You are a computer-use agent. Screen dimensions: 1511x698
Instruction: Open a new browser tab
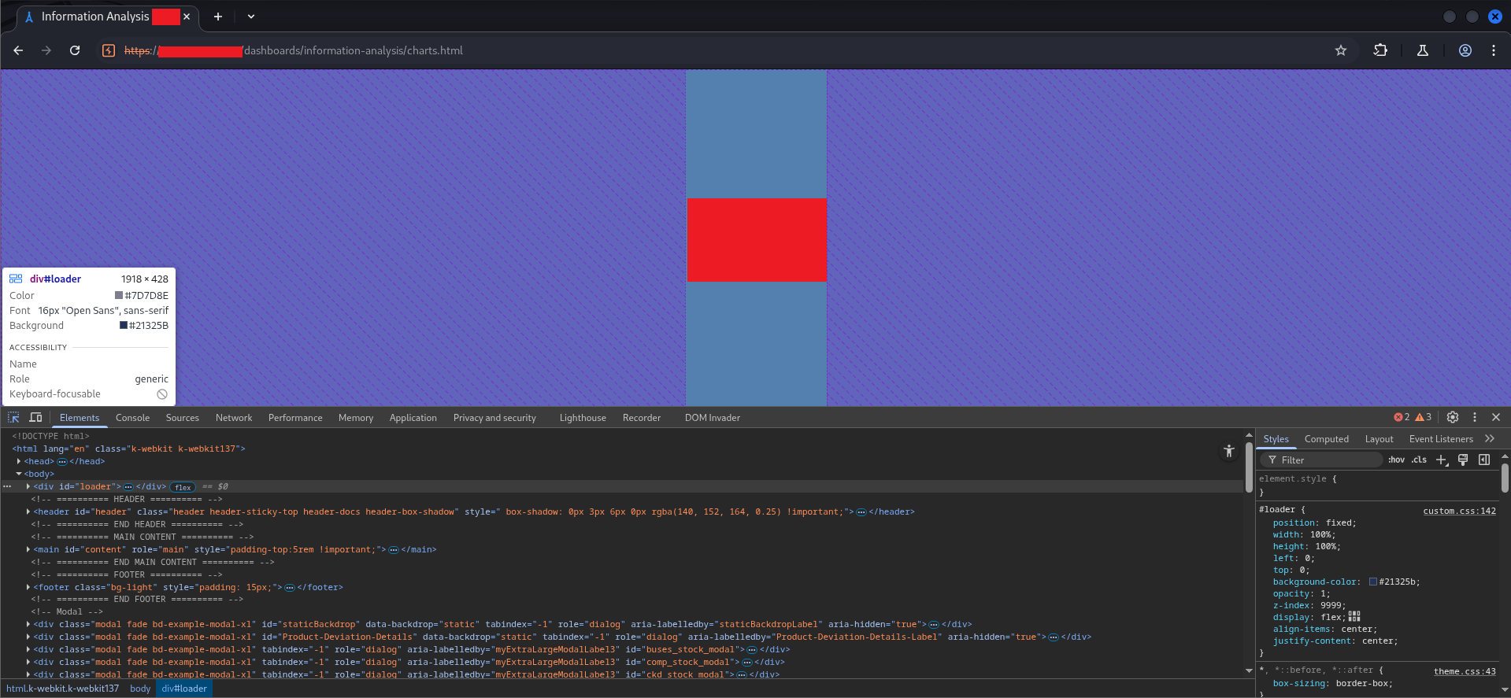point(218,17)
